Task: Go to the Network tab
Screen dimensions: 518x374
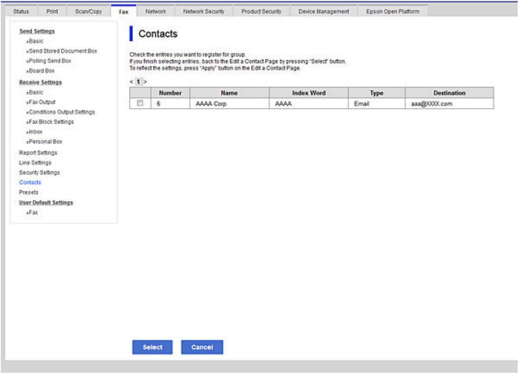Action: (x=156, y=12)
